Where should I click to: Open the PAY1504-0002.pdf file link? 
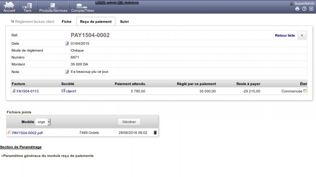tap(27, 133)
